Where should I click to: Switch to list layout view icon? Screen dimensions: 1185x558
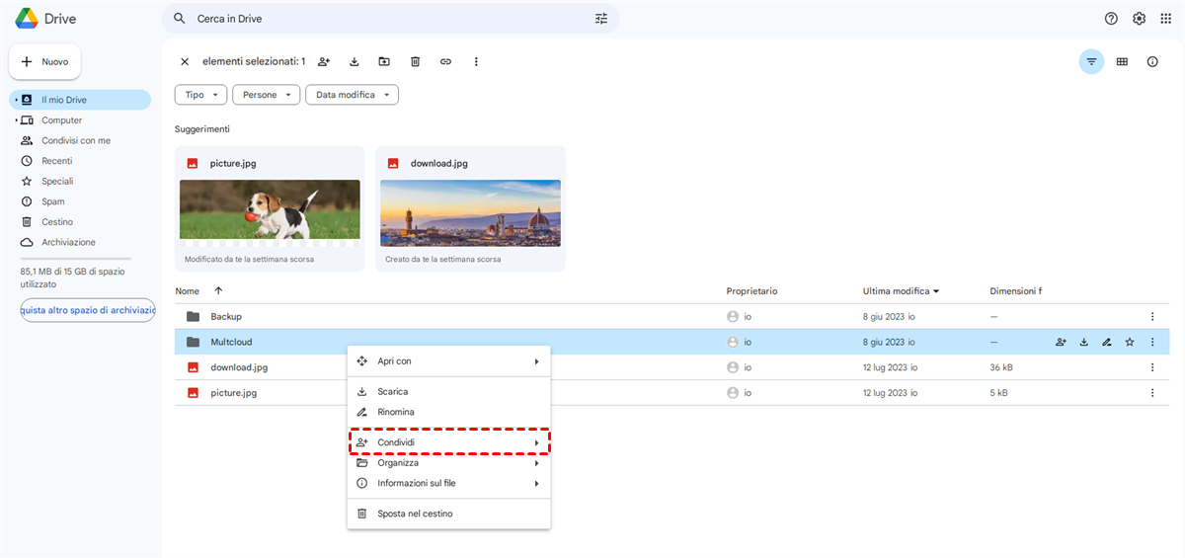(x=1091, y=61)
